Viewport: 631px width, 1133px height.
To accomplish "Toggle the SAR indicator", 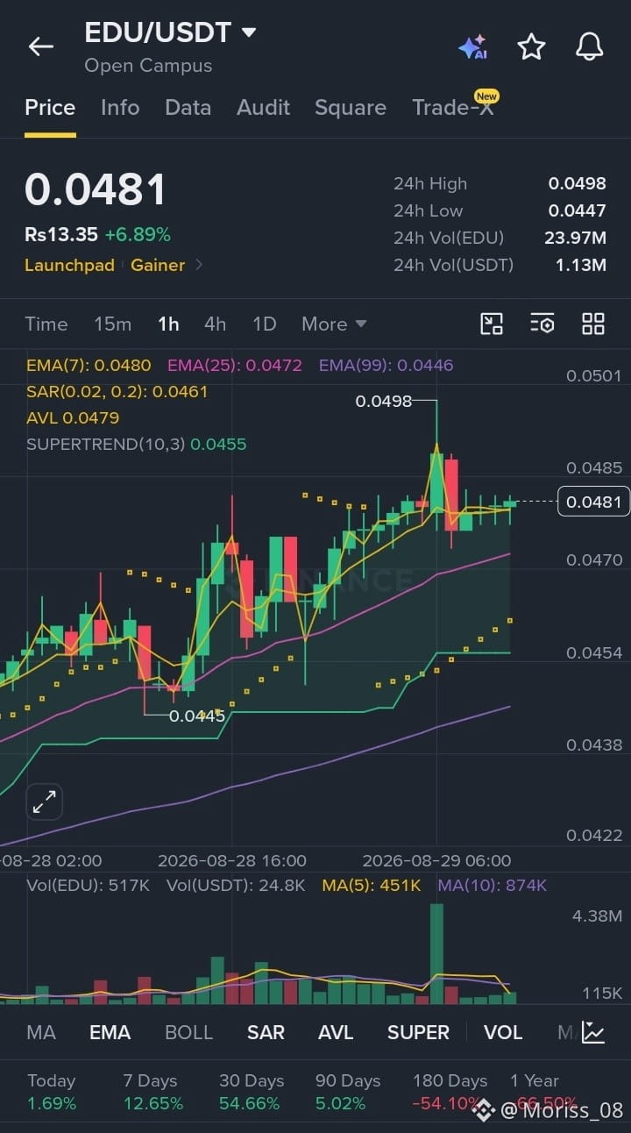I will (x=266, y=1032).
